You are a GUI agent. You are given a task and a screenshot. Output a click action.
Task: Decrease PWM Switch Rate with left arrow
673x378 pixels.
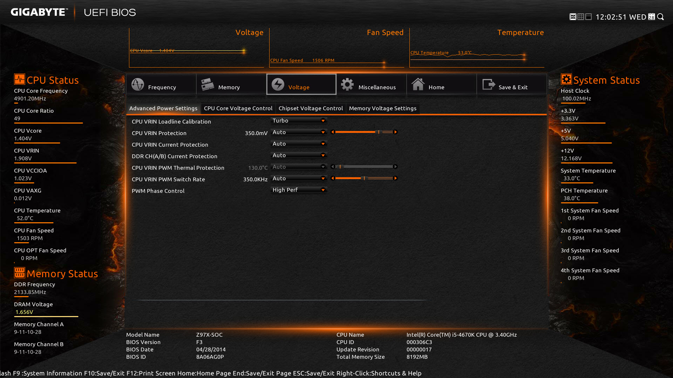click(333, 178)
